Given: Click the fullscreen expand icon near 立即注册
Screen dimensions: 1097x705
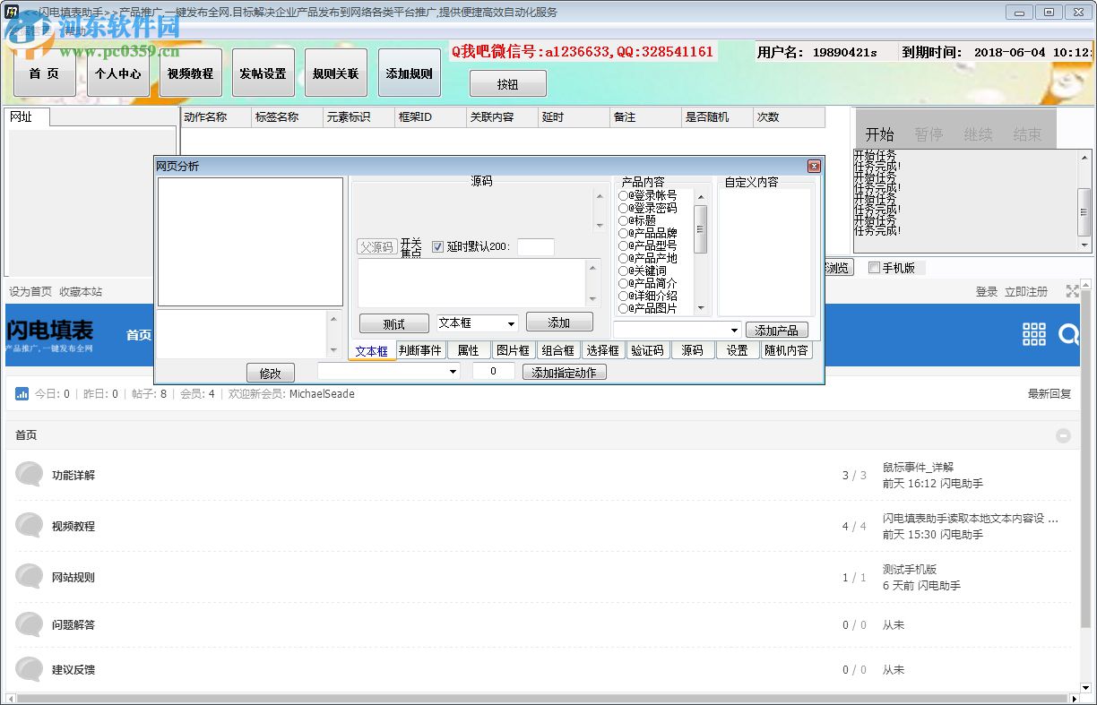Looking at the screenshot, I should click(1072, 291).
